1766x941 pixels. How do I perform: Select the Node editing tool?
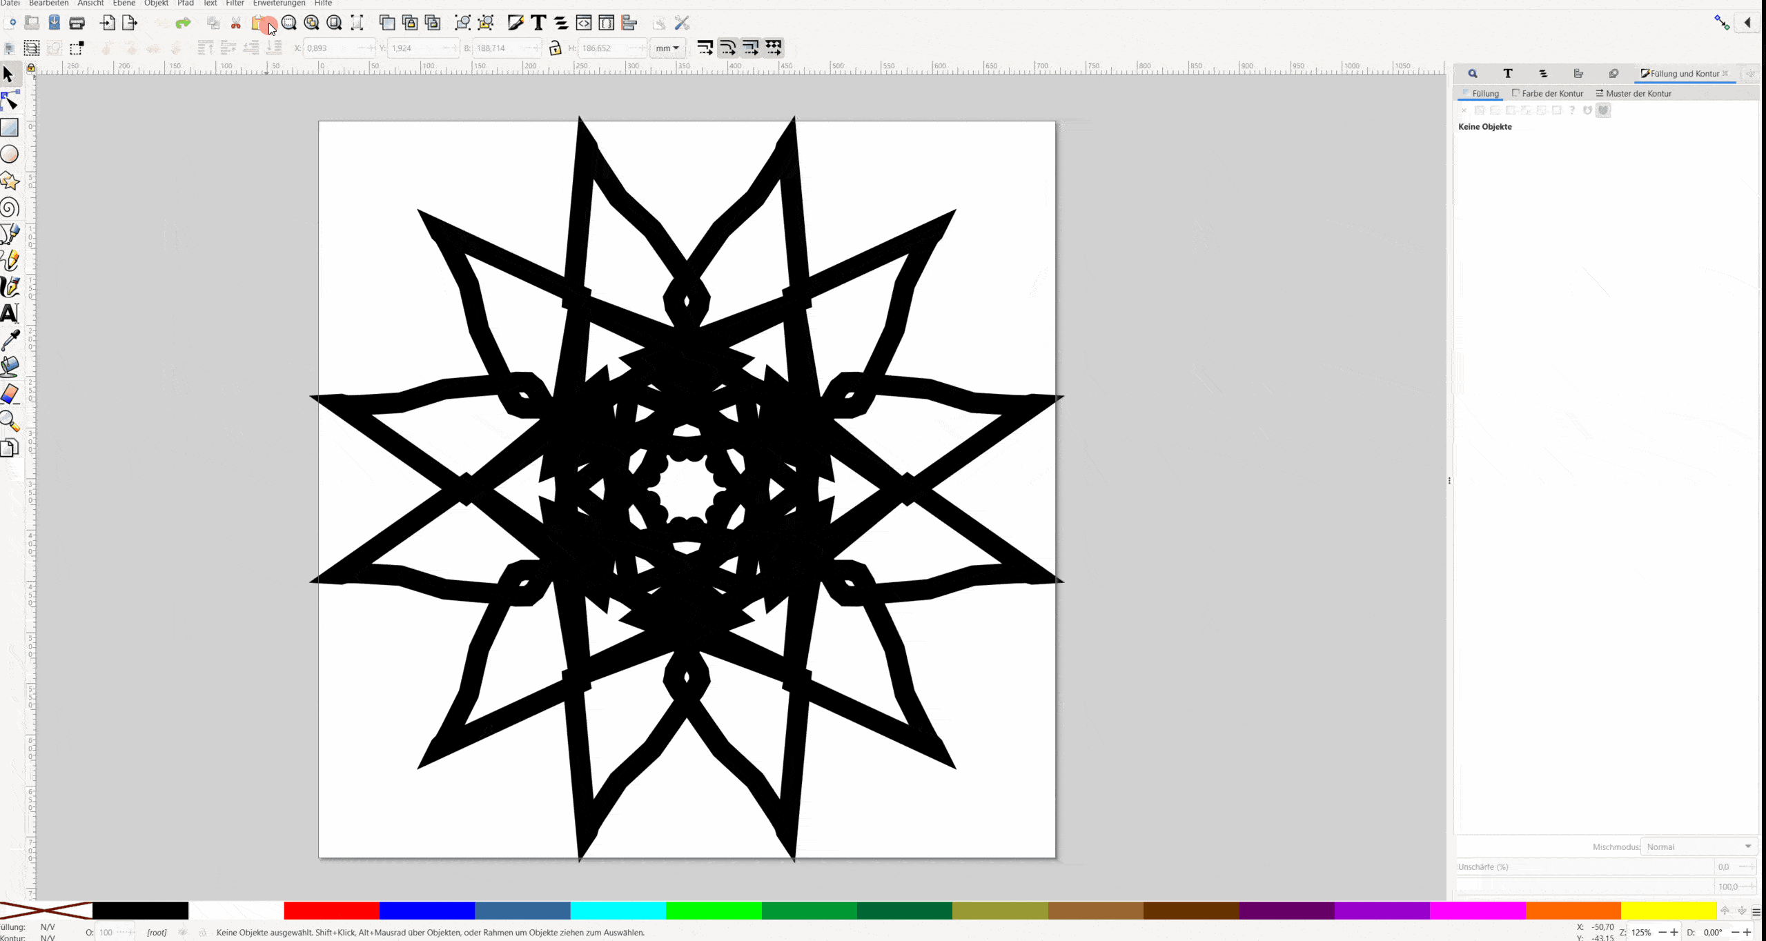coord(10,101)
